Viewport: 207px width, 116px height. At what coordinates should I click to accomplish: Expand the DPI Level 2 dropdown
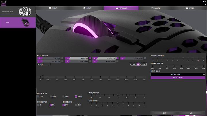44,64
